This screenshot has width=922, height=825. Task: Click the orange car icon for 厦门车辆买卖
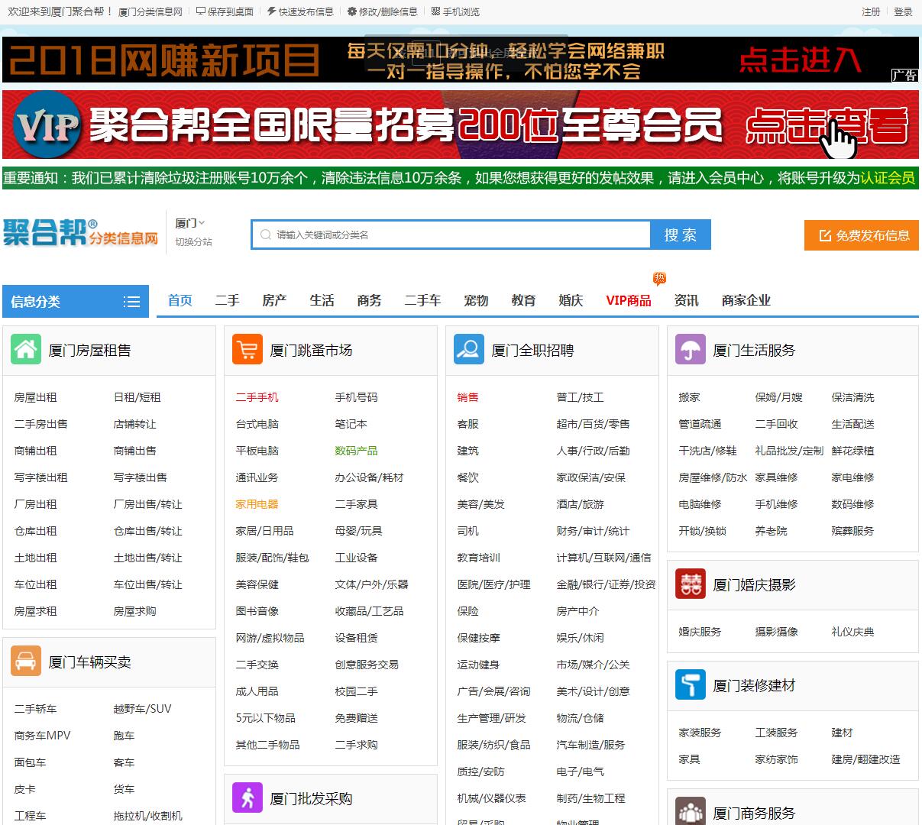click(26, 662)
